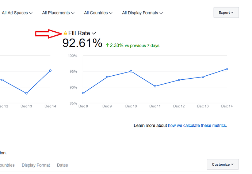
Task: Select the Dec 12 point on Fill Rate chart
Action: click(179, 80)
